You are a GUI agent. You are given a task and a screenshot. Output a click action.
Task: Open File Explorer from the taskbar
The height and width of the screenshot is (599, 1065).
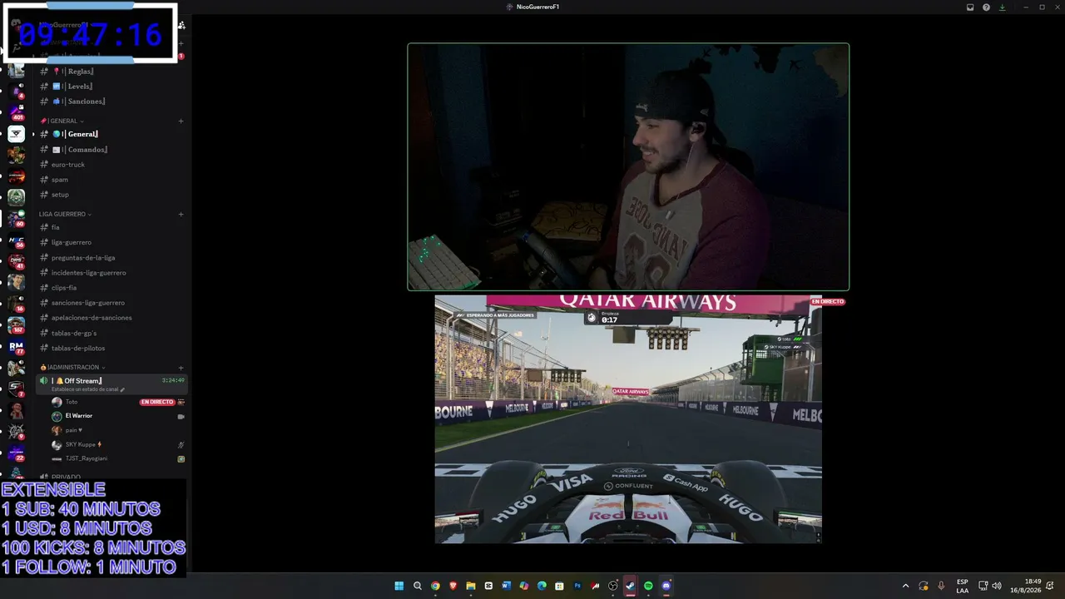pyautogui.click(x=471, y=586)
